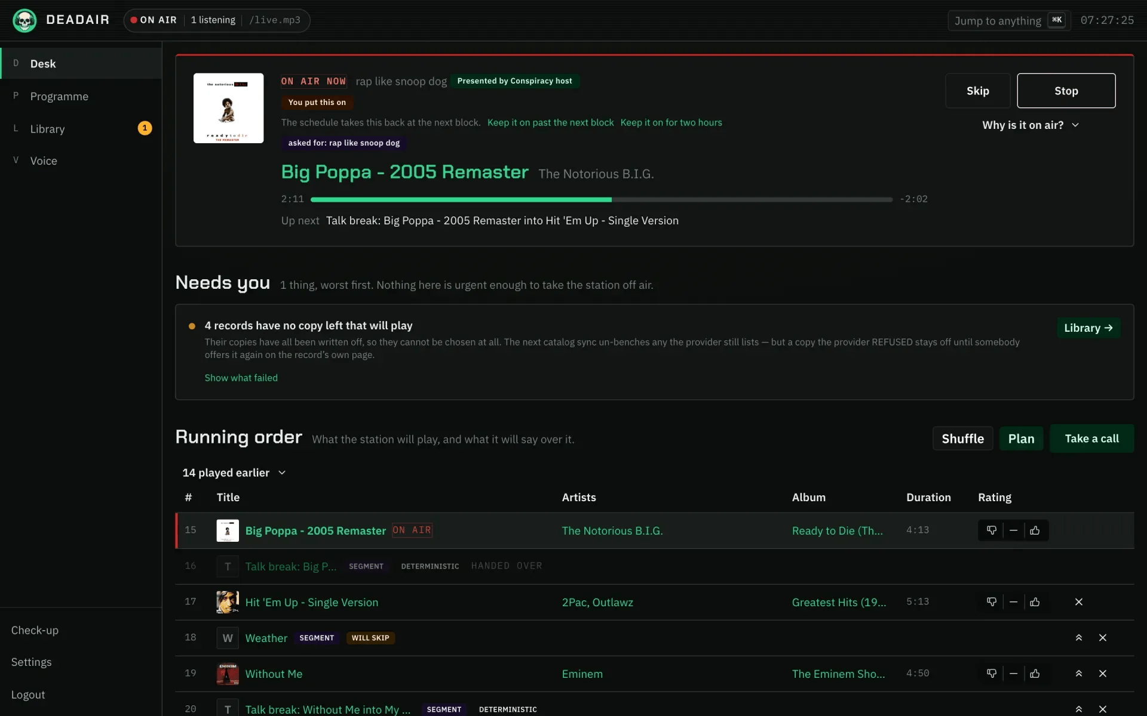Open artist 2Pac, Outlawz

coord(597,602)
